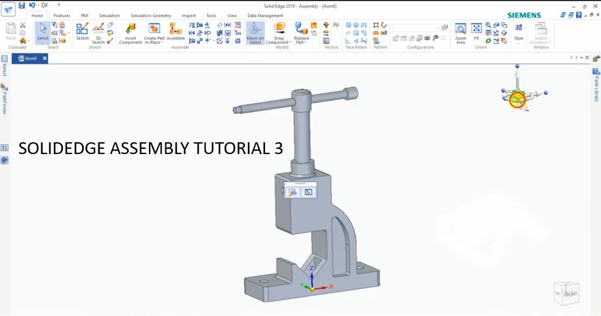The height and width of the screenshot is (316, 601).
Task: Open the Parts Library side panel
Action: tap(596, 85)
